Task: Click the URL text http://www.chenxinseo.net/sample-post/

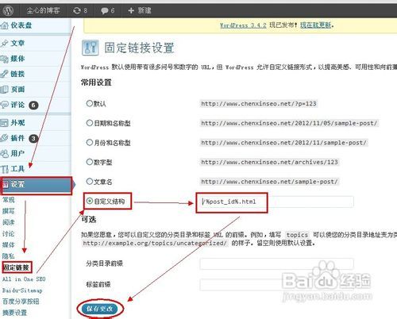Action: (269, 182)
